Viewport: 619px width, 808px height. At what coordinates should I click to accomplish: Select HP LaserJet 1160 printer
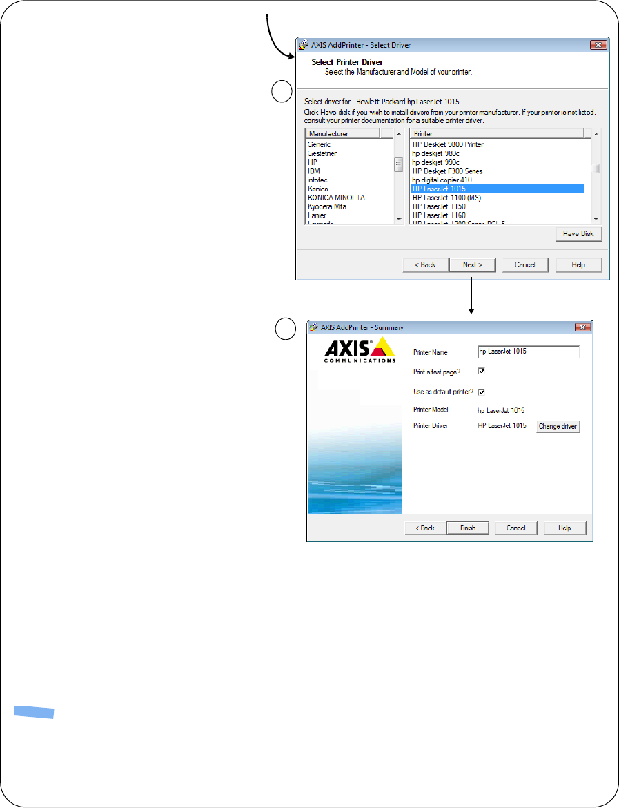click(x=439, y=215)
